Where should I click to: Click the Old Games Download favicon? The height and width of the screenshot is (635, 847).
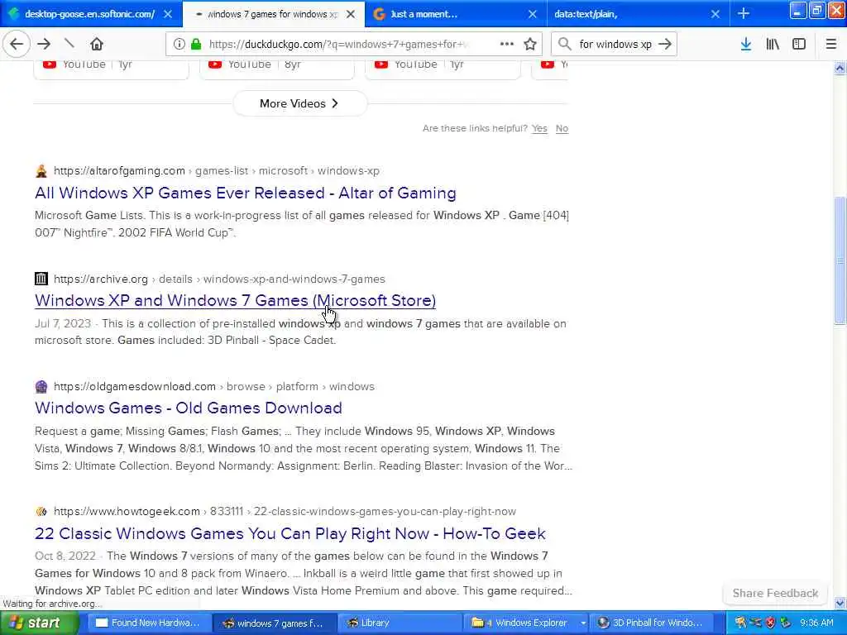coord(41,387)
